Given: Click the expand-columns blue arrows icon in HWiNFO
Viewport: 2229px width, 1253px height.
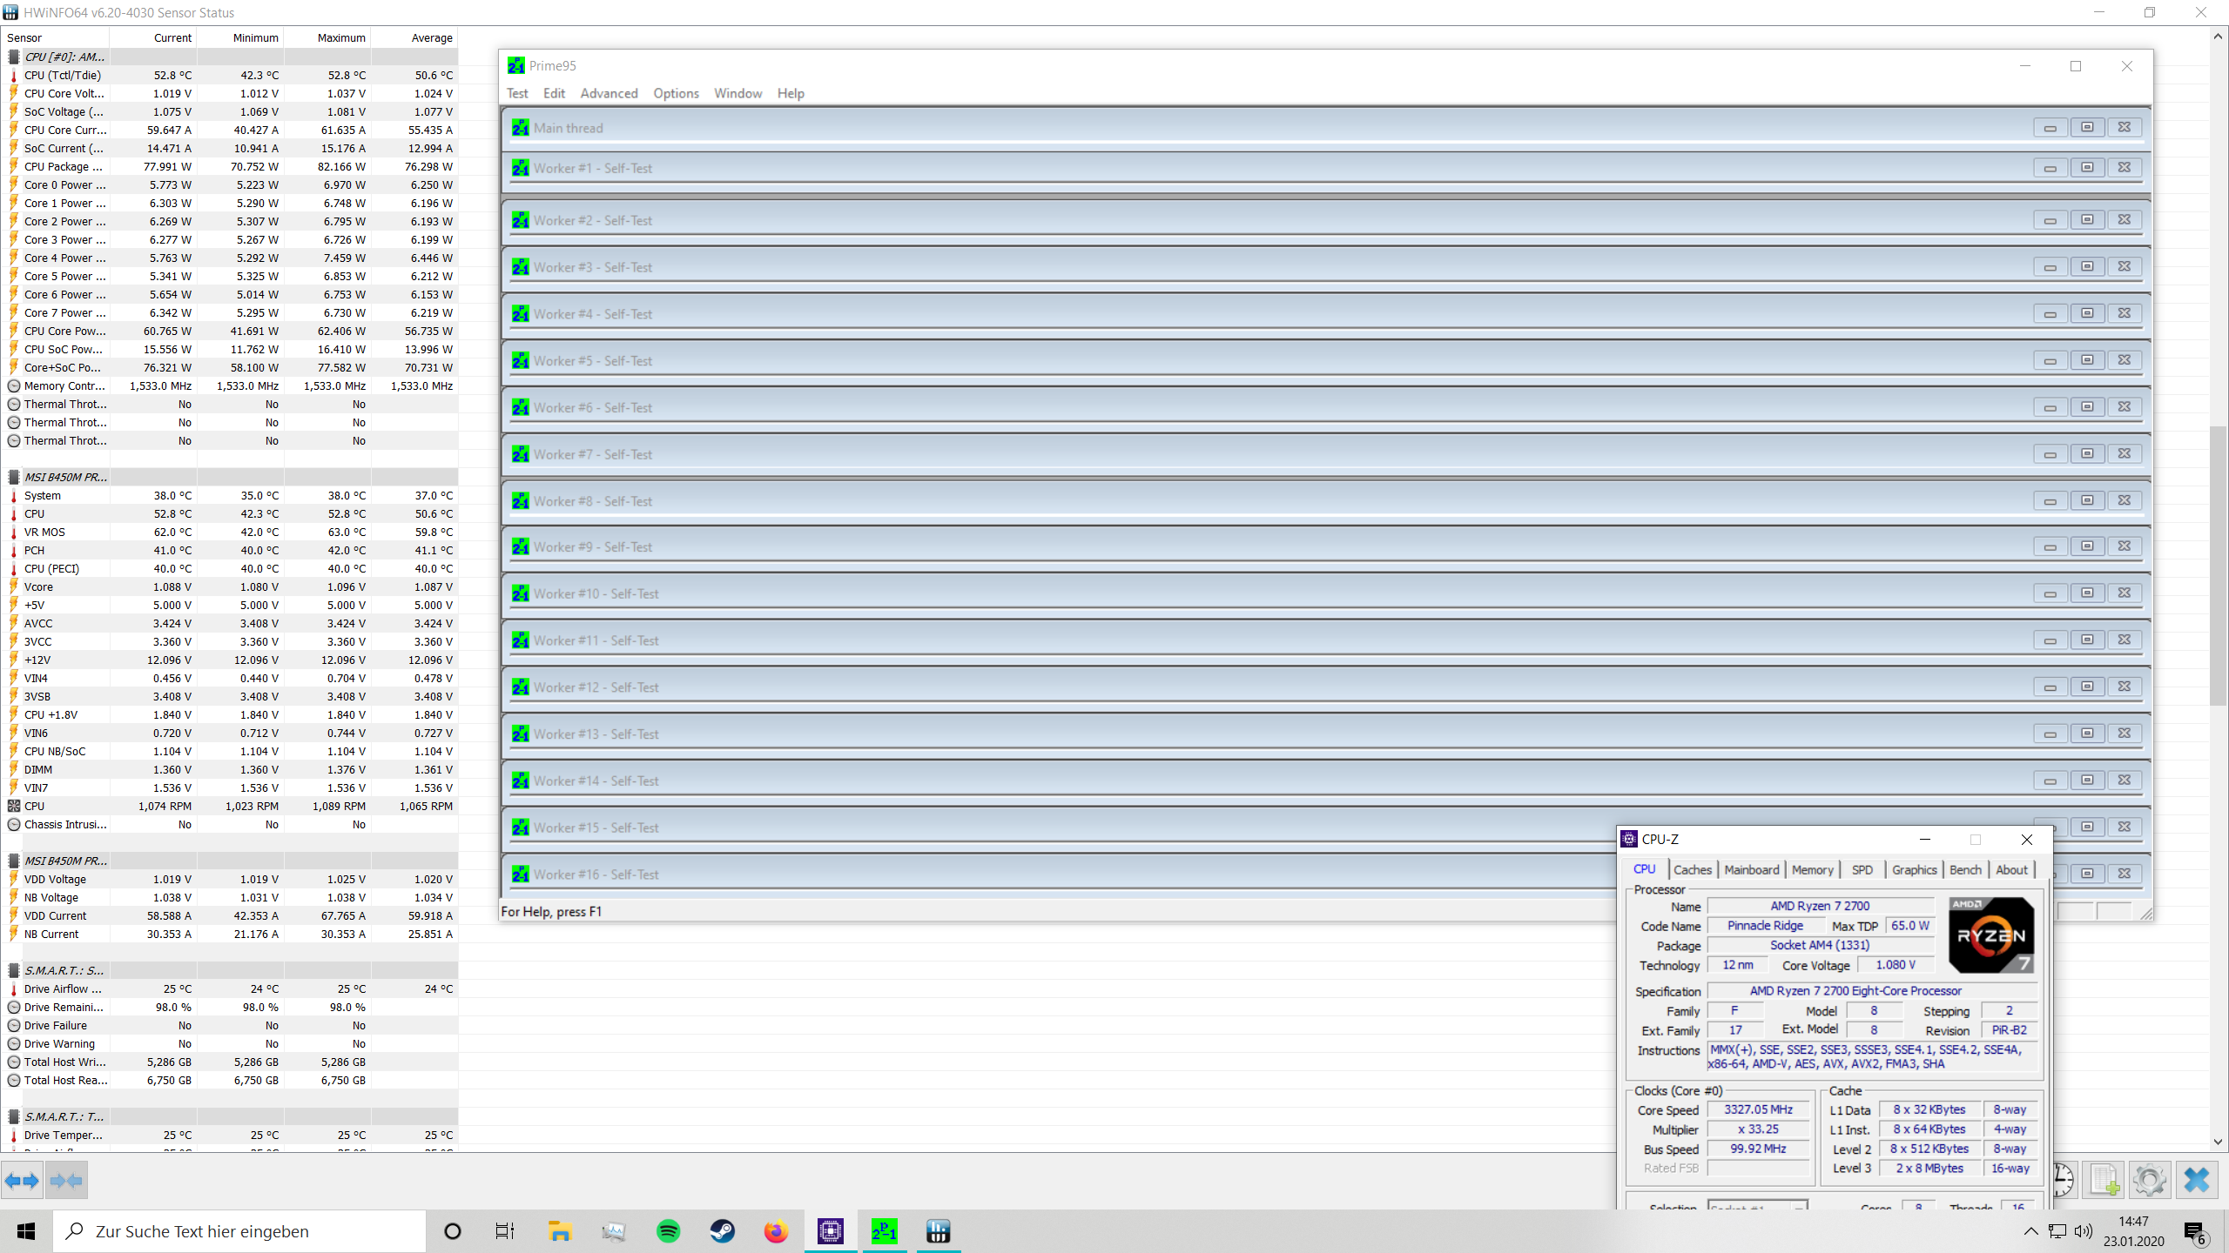Looking at the screenshot, I should pos(23,1180).
